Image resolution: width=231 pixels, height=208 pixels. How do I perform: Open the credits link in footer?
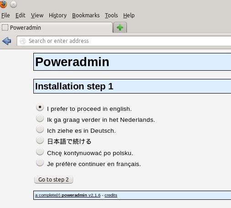[111, 195]
